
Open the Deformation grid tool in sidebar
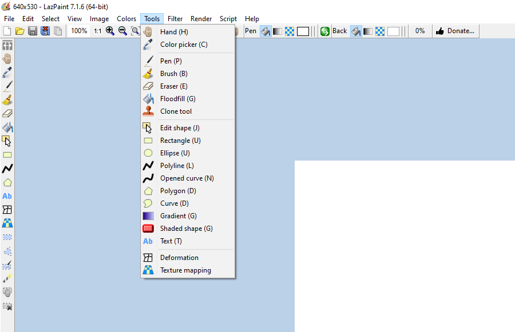point(7,210)
